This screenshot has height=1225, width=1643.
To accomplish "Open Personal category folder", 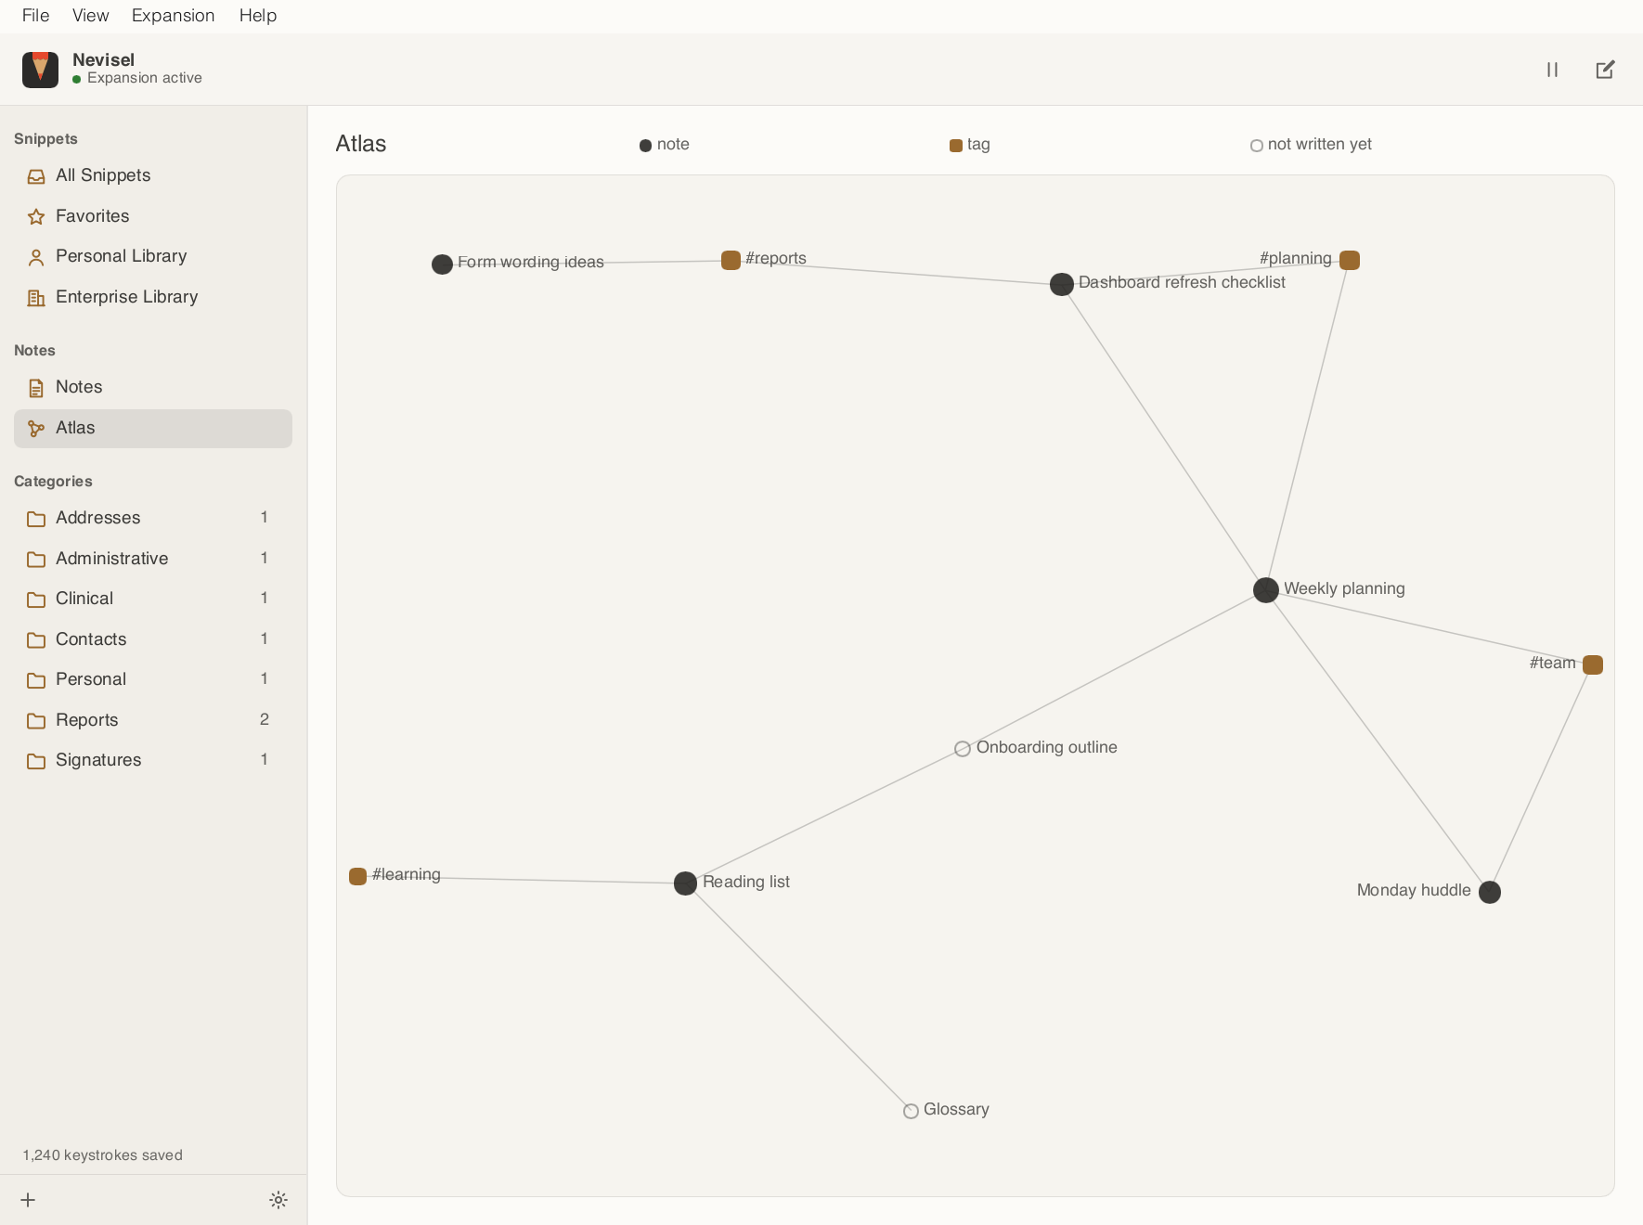I will tap(153, 679).
